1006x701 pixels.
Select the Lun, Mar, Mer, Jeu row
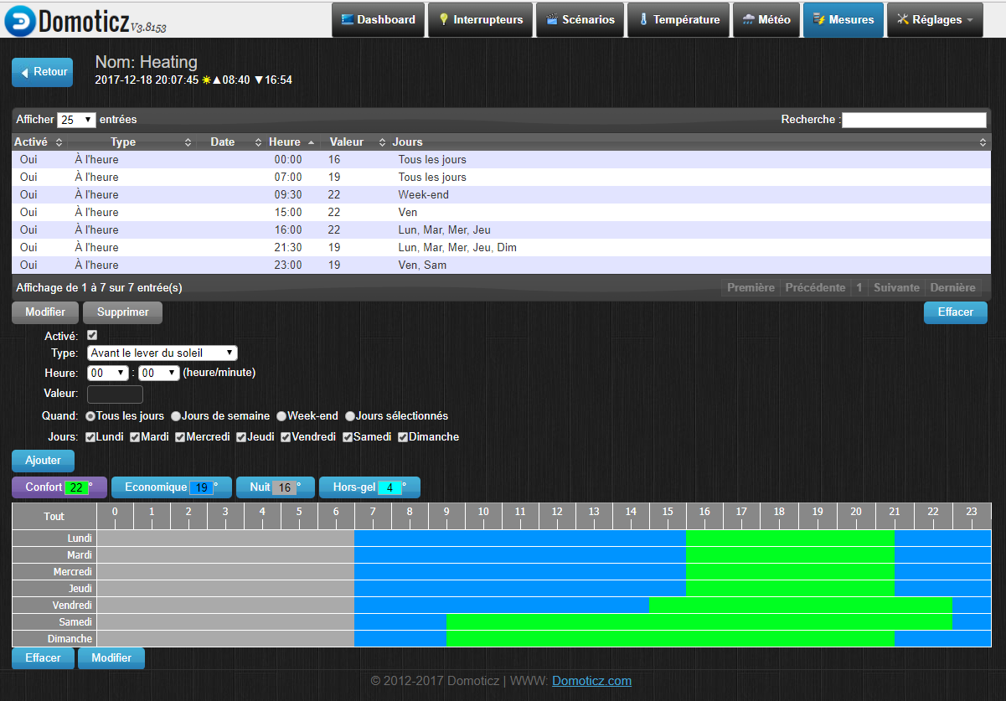501,229
